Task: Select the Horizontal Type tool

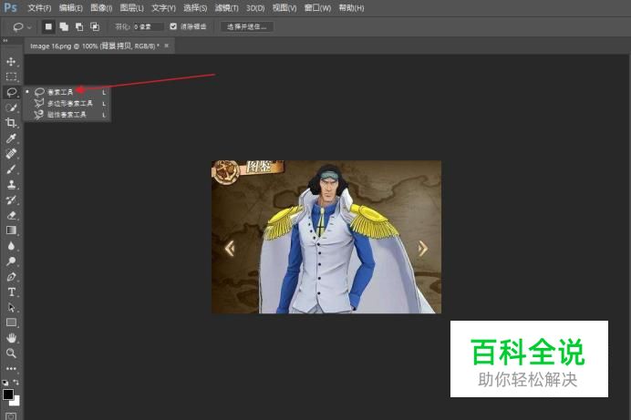Action: tap(11, 292)
